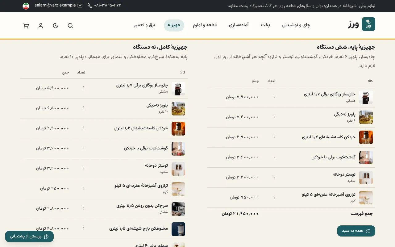Screen dimensions: 395x247
Task: Open the kettle thumbnail in the nine-item list
Action: tap(178, 89)
